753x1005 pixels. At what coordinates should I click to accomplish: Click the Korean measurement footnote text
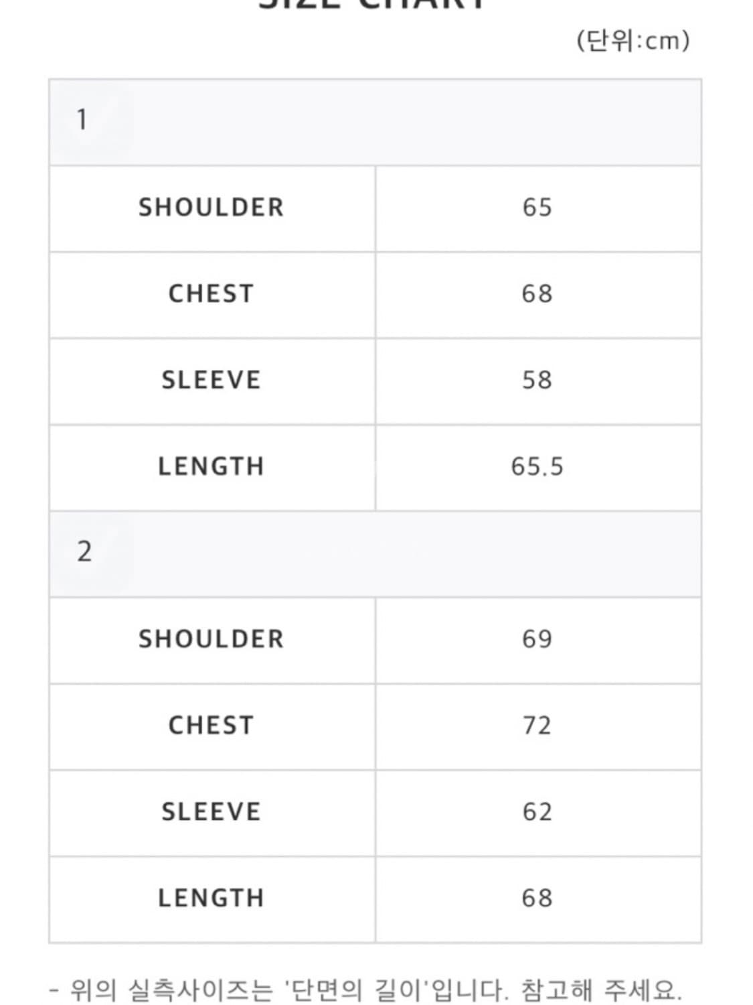366,990
